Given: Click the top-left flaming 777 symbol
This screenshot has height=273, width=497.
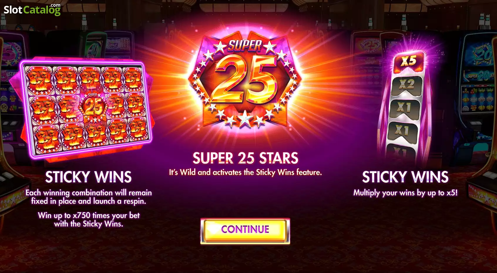Looking at the screenshot, I should point(39,80).
